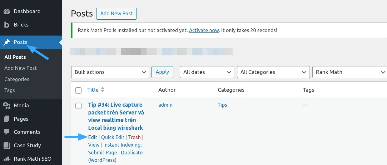Click the Case Study icon
The width and height of the screenshot is (387, 165).
(x=7, y=145)
